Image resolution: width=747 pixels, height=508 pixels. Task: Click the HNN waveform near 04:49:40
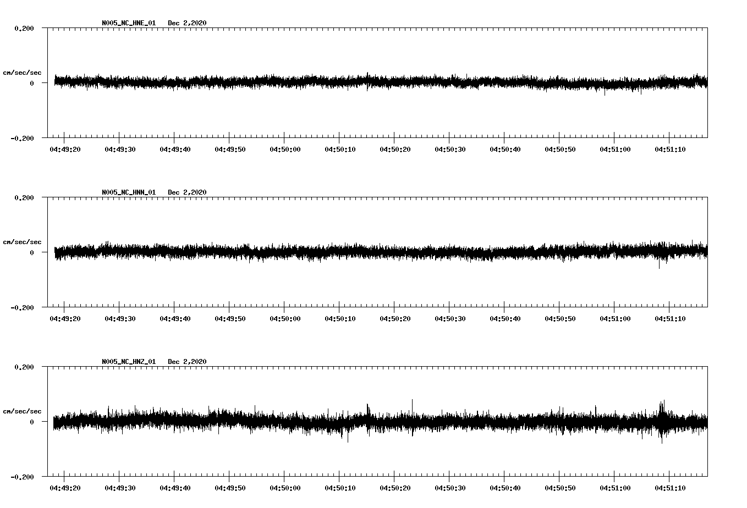click(174, 252)
